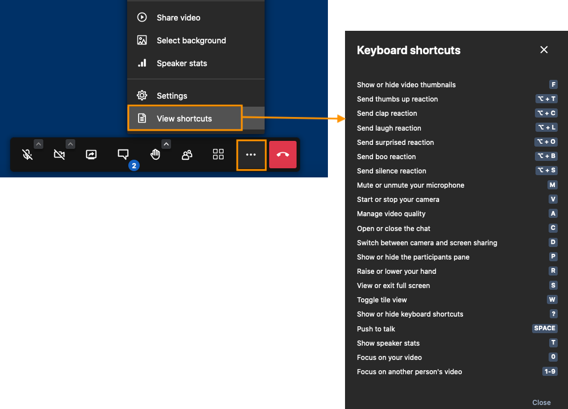Expand audio options chevron above microphone
This screenshot has width=568, height=409.
click(38, 144)
